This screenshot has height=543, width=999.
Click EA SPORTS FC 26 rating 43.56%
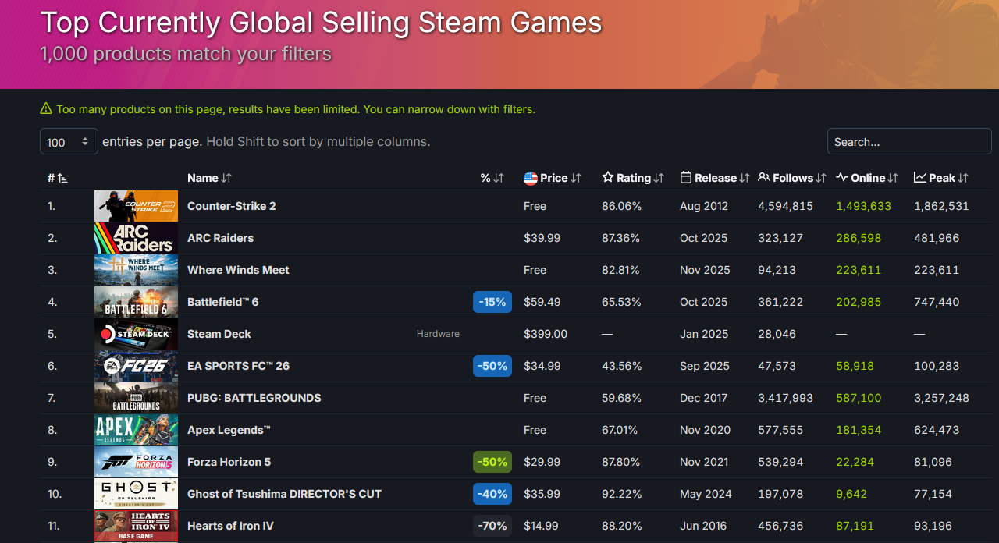pyautogui.click(x=621, y=366)
